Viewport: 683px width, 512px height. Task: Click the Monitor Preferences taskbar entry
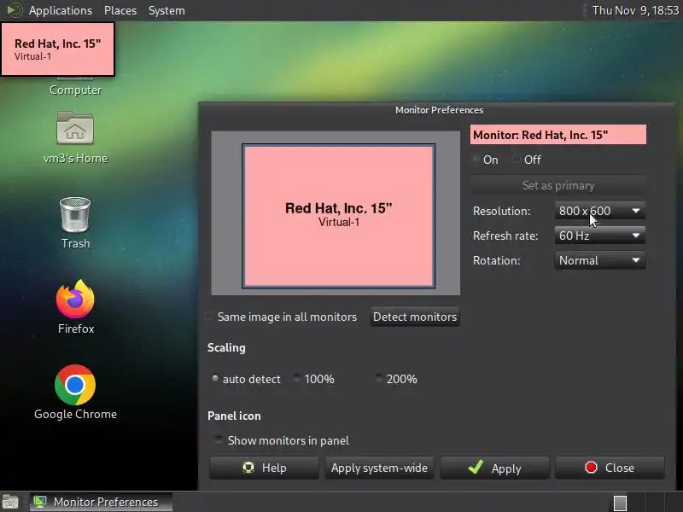[x=101, y=502]
